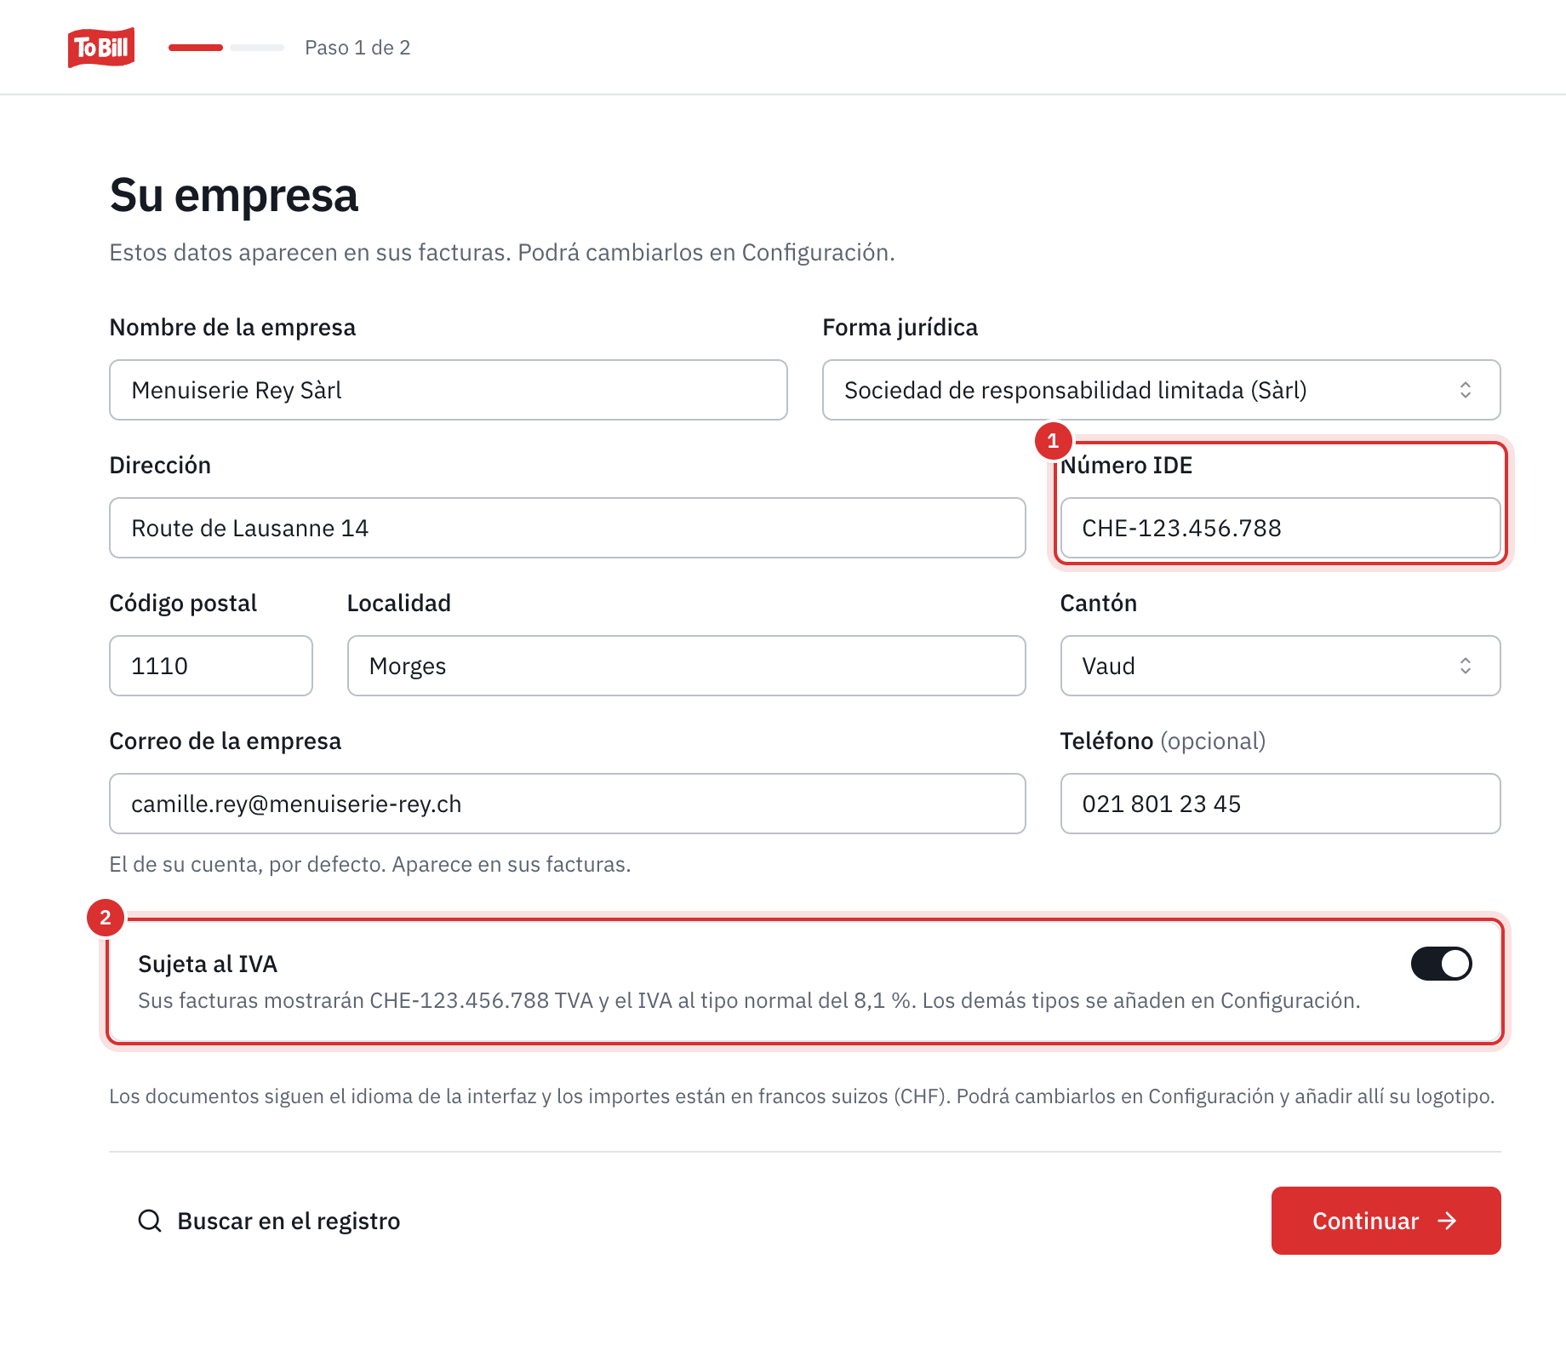Click the Nombre de la empresa field
The height and width of the screenshot is (1362, 1566).
[449, 390]
